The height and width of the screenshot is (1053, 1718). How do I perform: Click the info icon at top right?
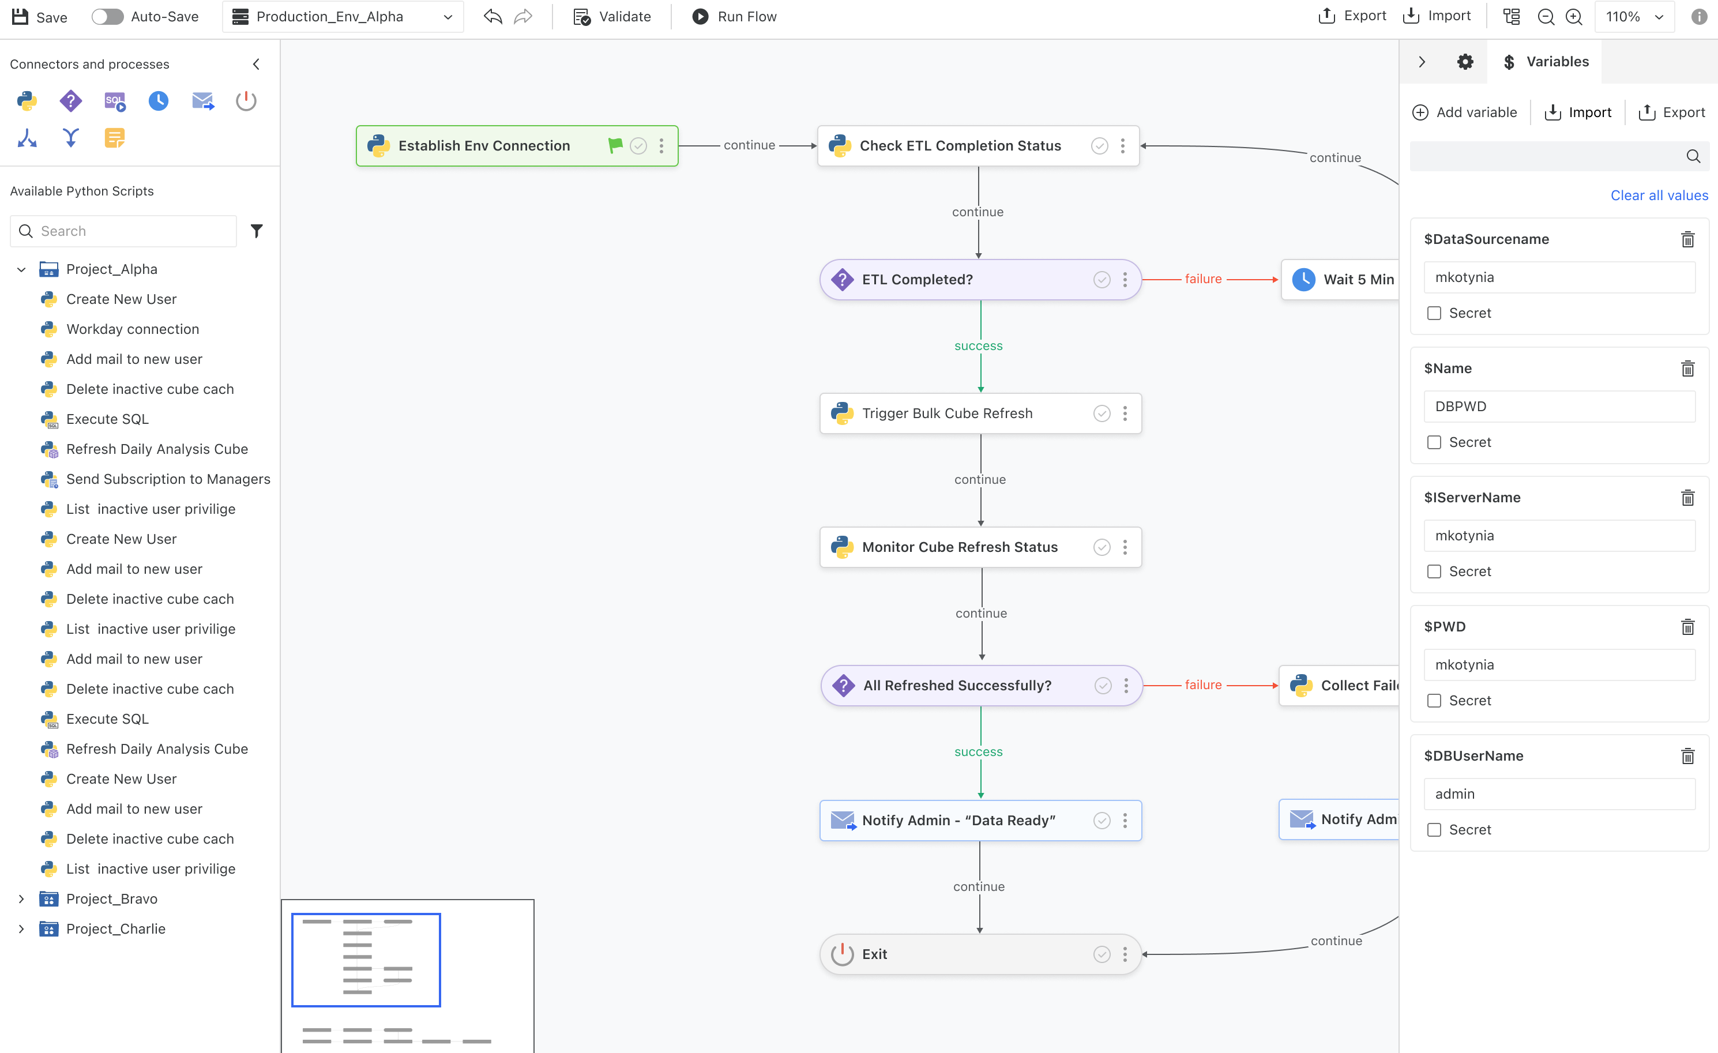pyautogui.click(x=1698, y=17)
